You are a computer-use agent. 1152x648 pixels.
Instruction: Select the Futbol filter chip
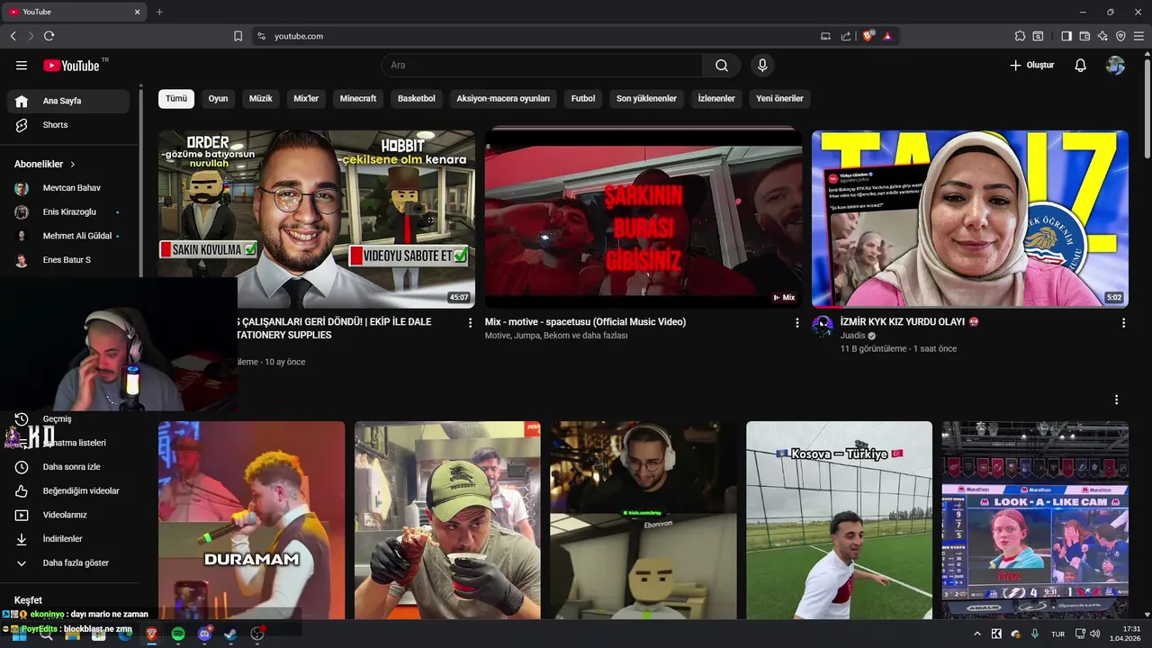(x=583, y=98)
